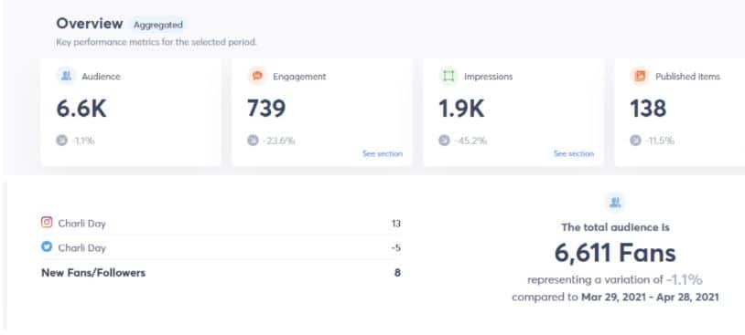This screenshot has width=745, height=335.
Task: Click the trend arrow beside -23.6% in Engagement card
Action: tap(254, 141)
